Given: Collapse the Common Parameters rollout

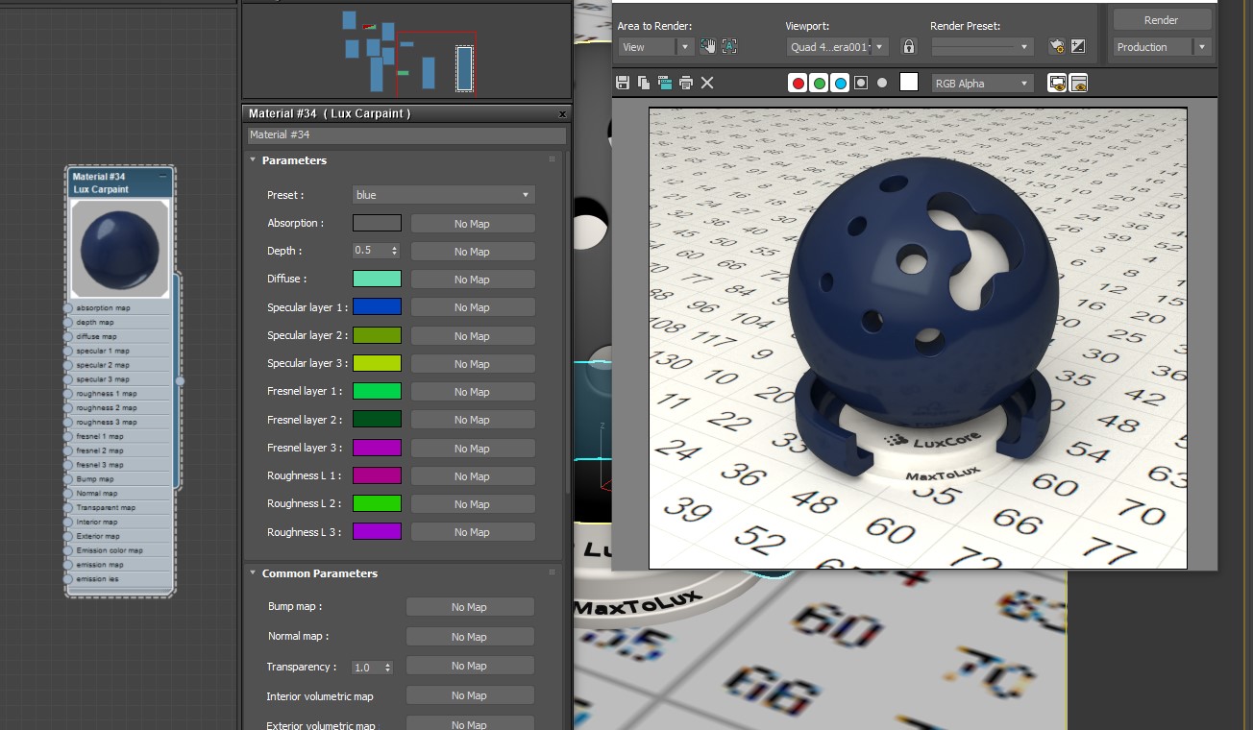Looking at the screenshot, I should pyautogui.click(x=319, y=573).
